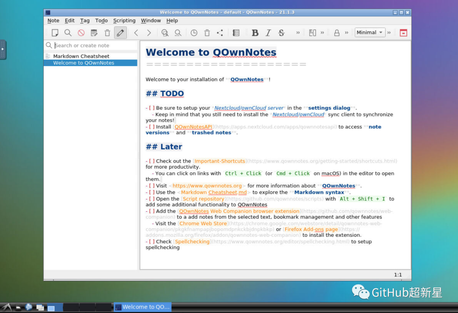458x313 pixels.
Task: Expand overflow chevron after Minimal dropdown
Action: point(389,33)
